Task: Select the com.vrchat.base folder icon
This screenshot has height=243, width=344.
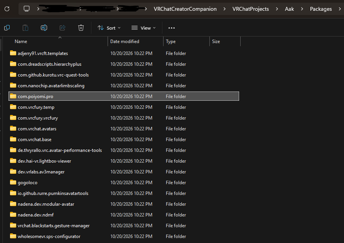Action: click(x=13, y=139)
